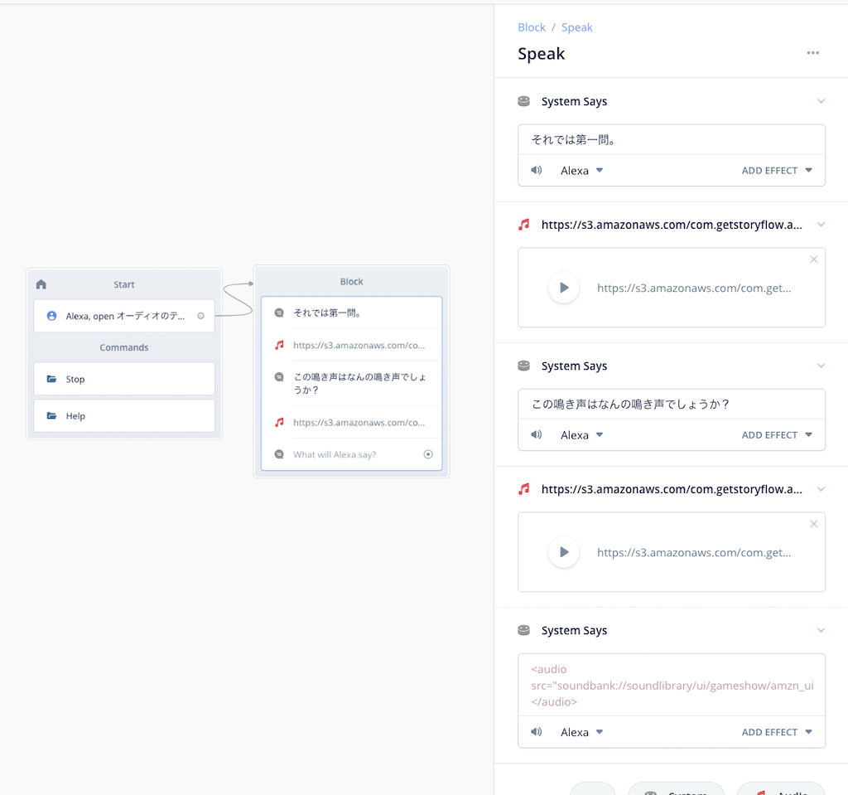The height and width of the screenshot is (795, 848).
Task: Open ADD EFFECT dropdown under 'それでは第一問。'
Action: 777,170
